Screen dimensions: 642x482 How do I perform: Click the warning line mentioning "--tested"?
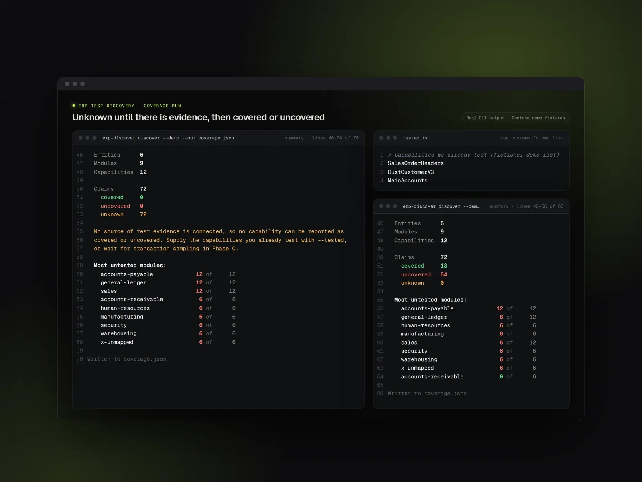click(220, 240)
